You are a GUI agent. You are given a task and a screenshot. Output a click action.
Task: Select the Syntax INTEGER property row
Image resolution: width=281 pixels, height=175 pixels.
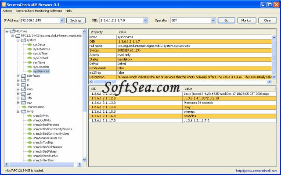[x=180, y=50]
